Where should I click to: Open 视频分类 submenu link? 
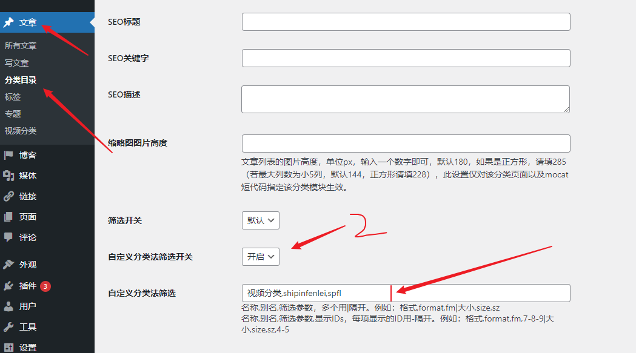21,130
